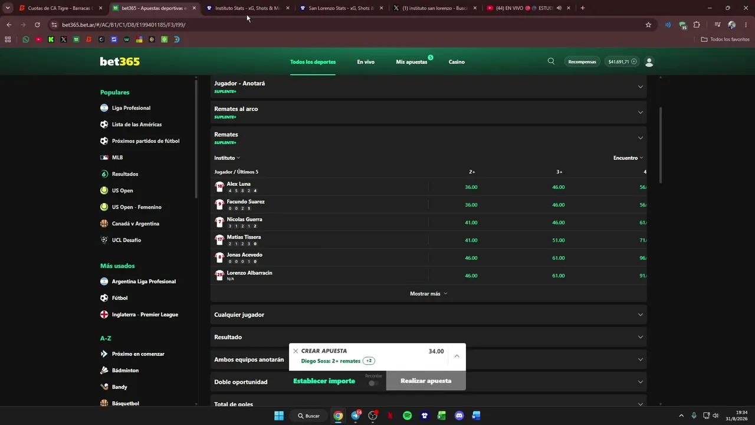Open Inglaterra - Premier League link
This screenshot has width=755, height=425.
point(145,315)
